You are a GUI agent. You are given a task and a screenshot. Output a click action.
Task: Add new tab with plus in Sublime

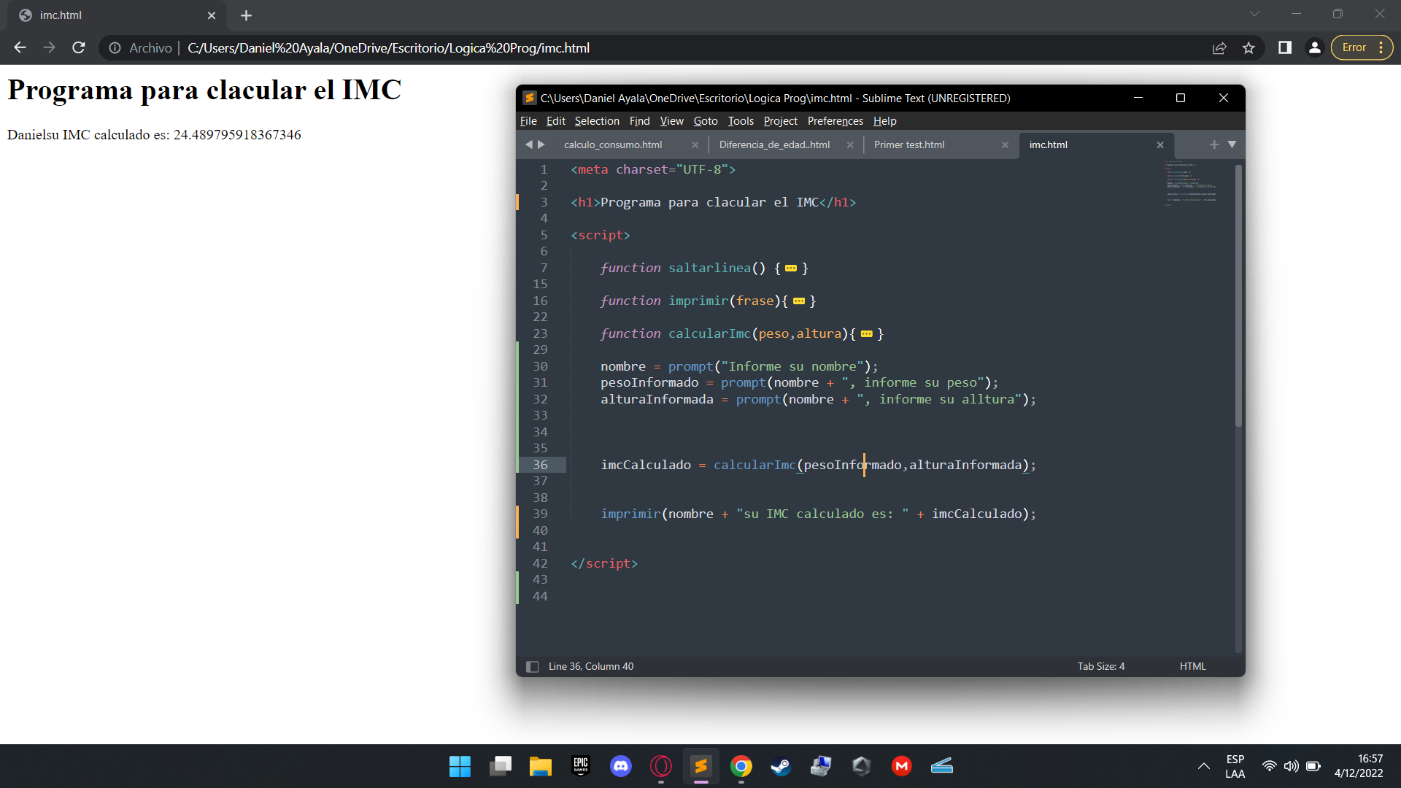tap(1214, 144)
